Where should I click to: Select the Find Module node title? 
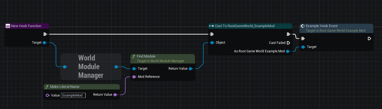tap(146, 56)
